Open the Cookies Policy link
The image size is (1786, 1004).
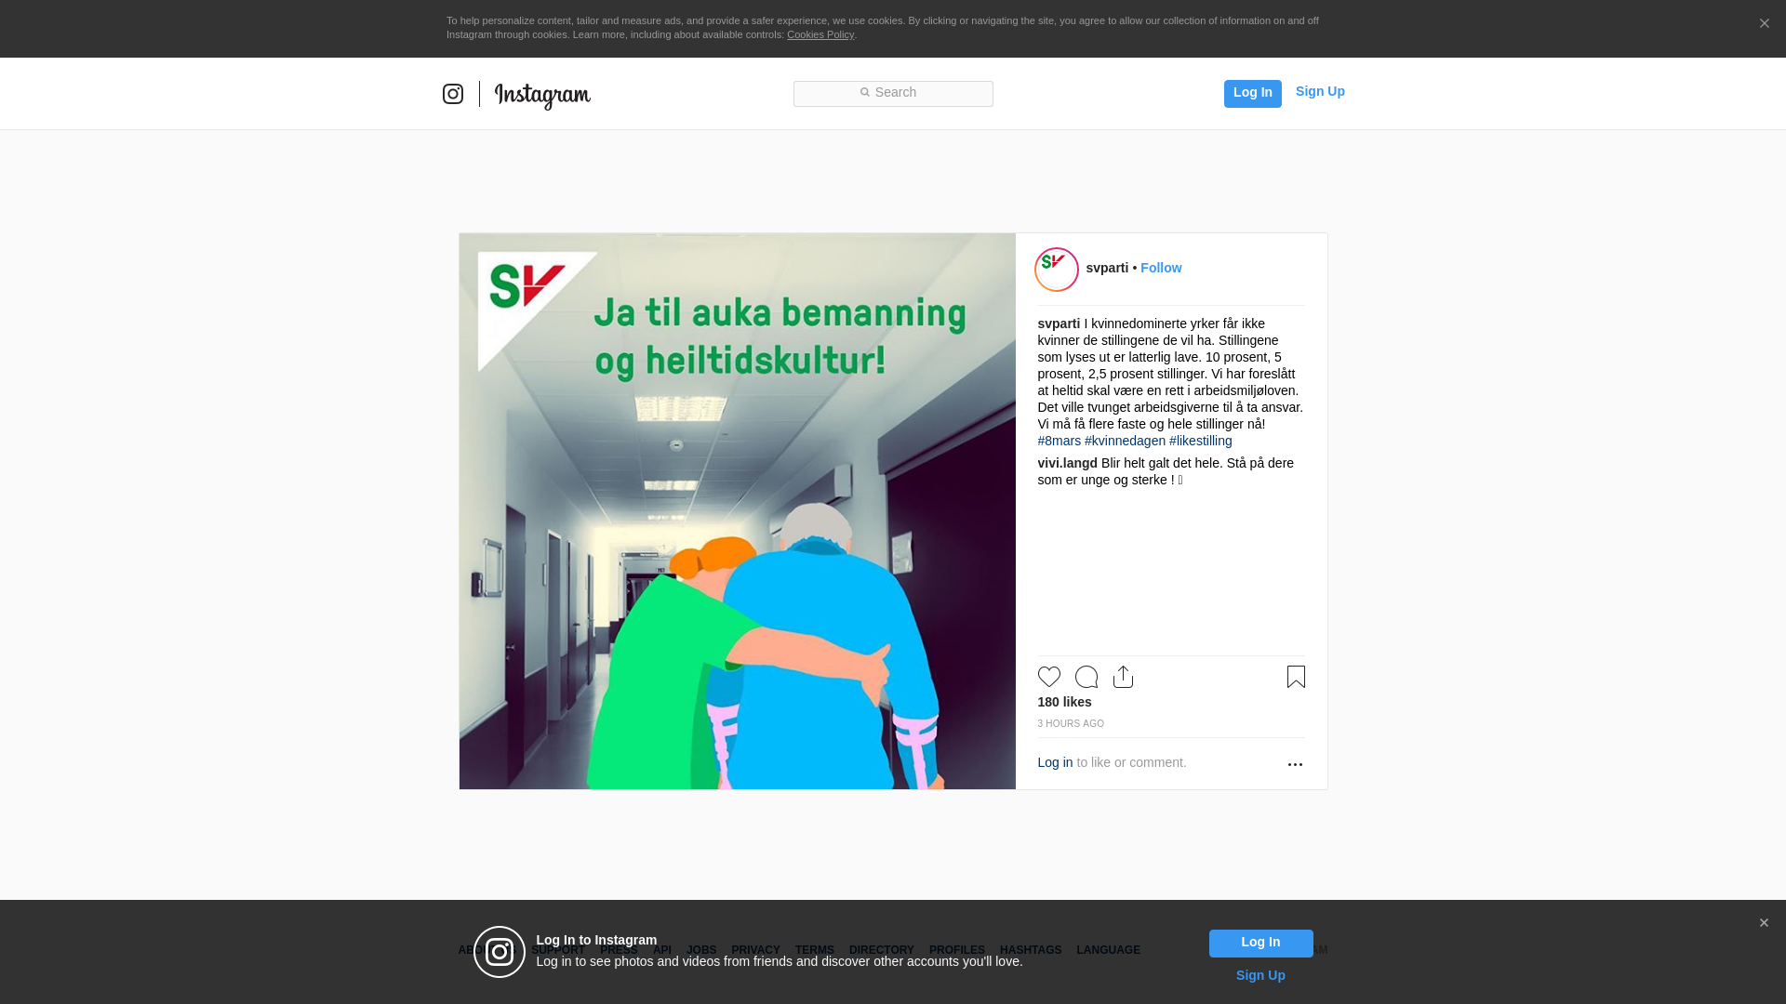[x=820, y=34]
